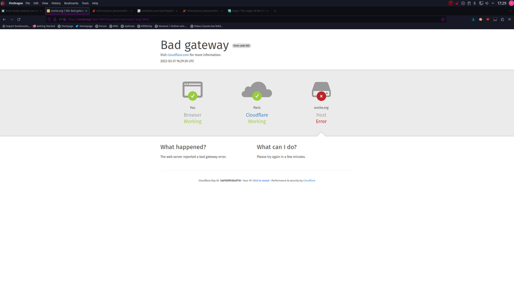Open the Bookmarks menu
This screenshot has height=290, width=514.
pyautogui.click(x=71, y=4)
